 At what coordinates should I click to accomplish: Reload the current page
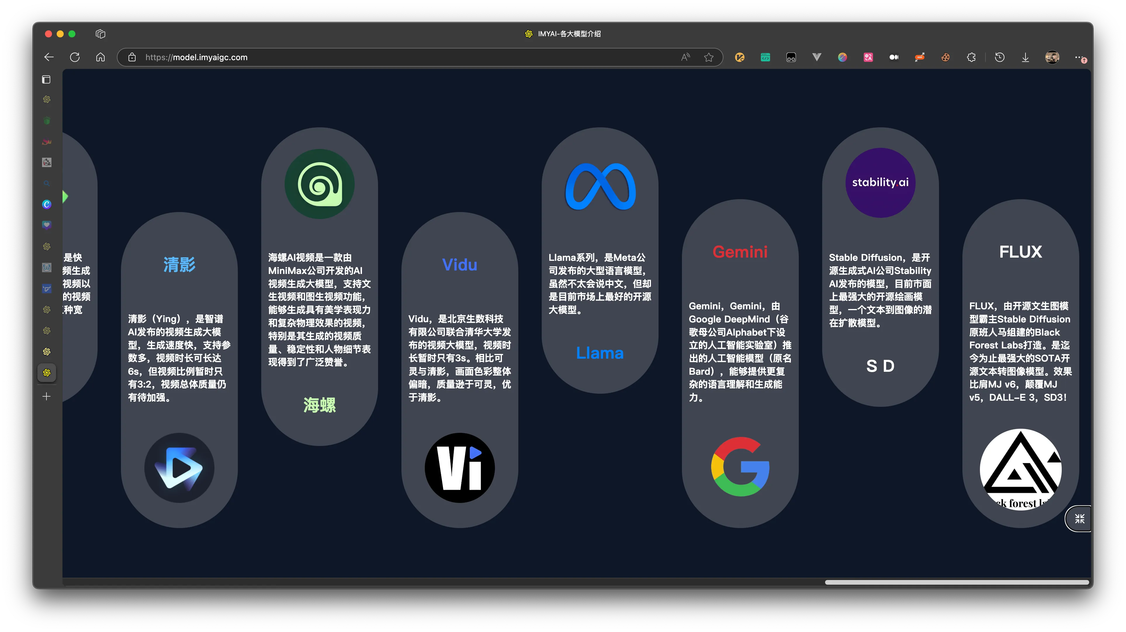coord(75,57)
